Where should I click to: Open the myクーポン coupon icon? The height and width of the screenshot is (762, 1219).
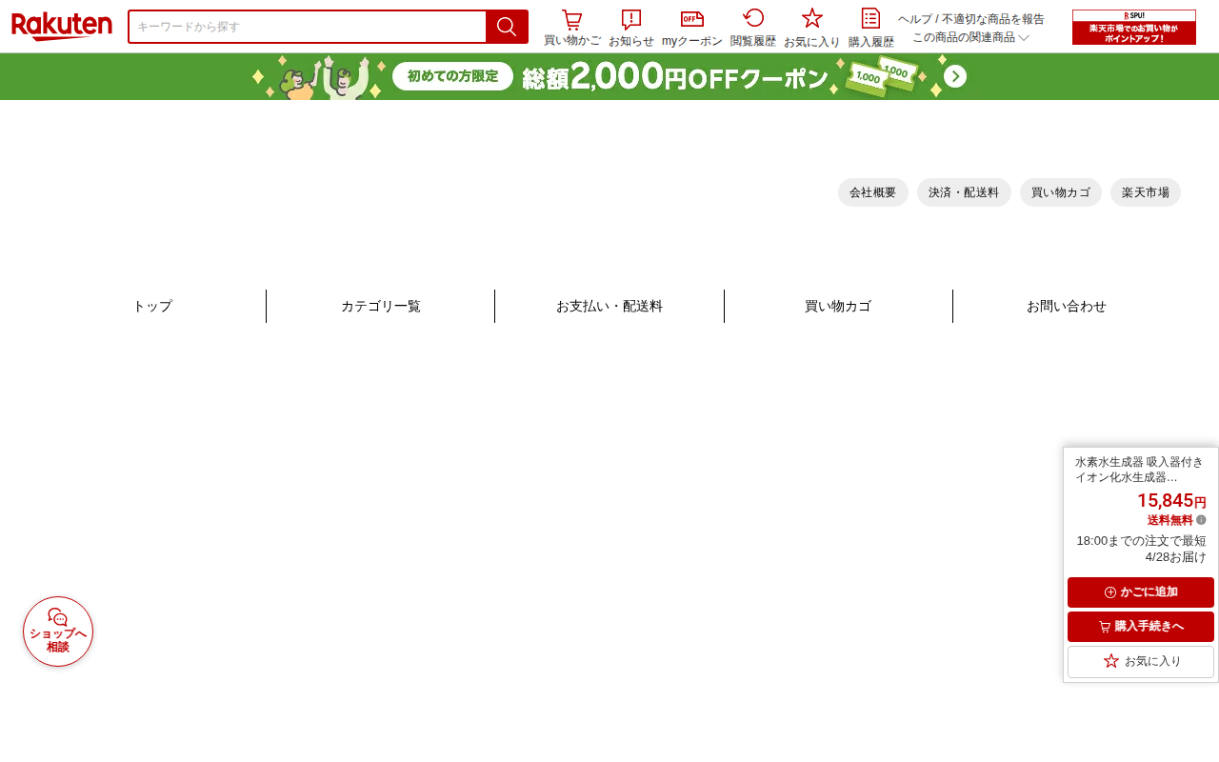692,28
